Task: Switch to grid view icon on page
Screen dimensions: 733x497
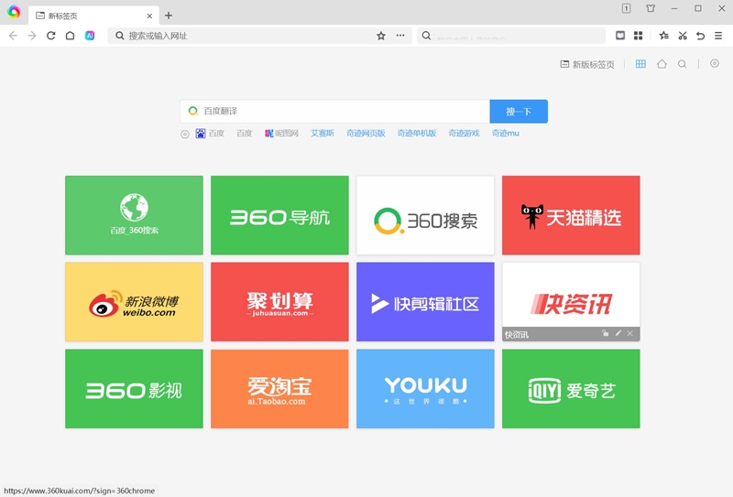Action: pyautogui.click(x=640, y=64)
